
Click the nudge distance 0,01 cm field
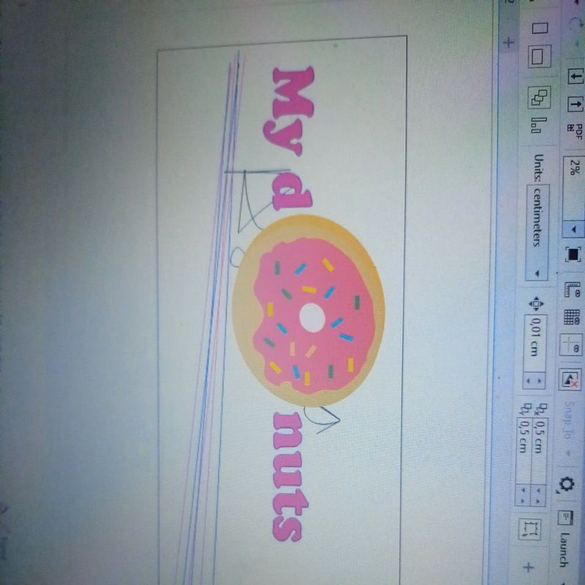pos(535,333)
